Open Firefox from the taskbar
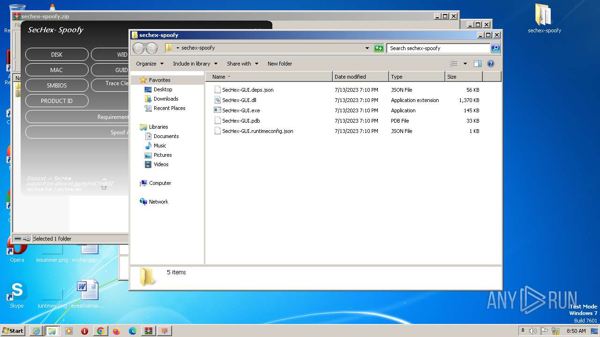This screenshot has height=337, width=600. [116, 331]
